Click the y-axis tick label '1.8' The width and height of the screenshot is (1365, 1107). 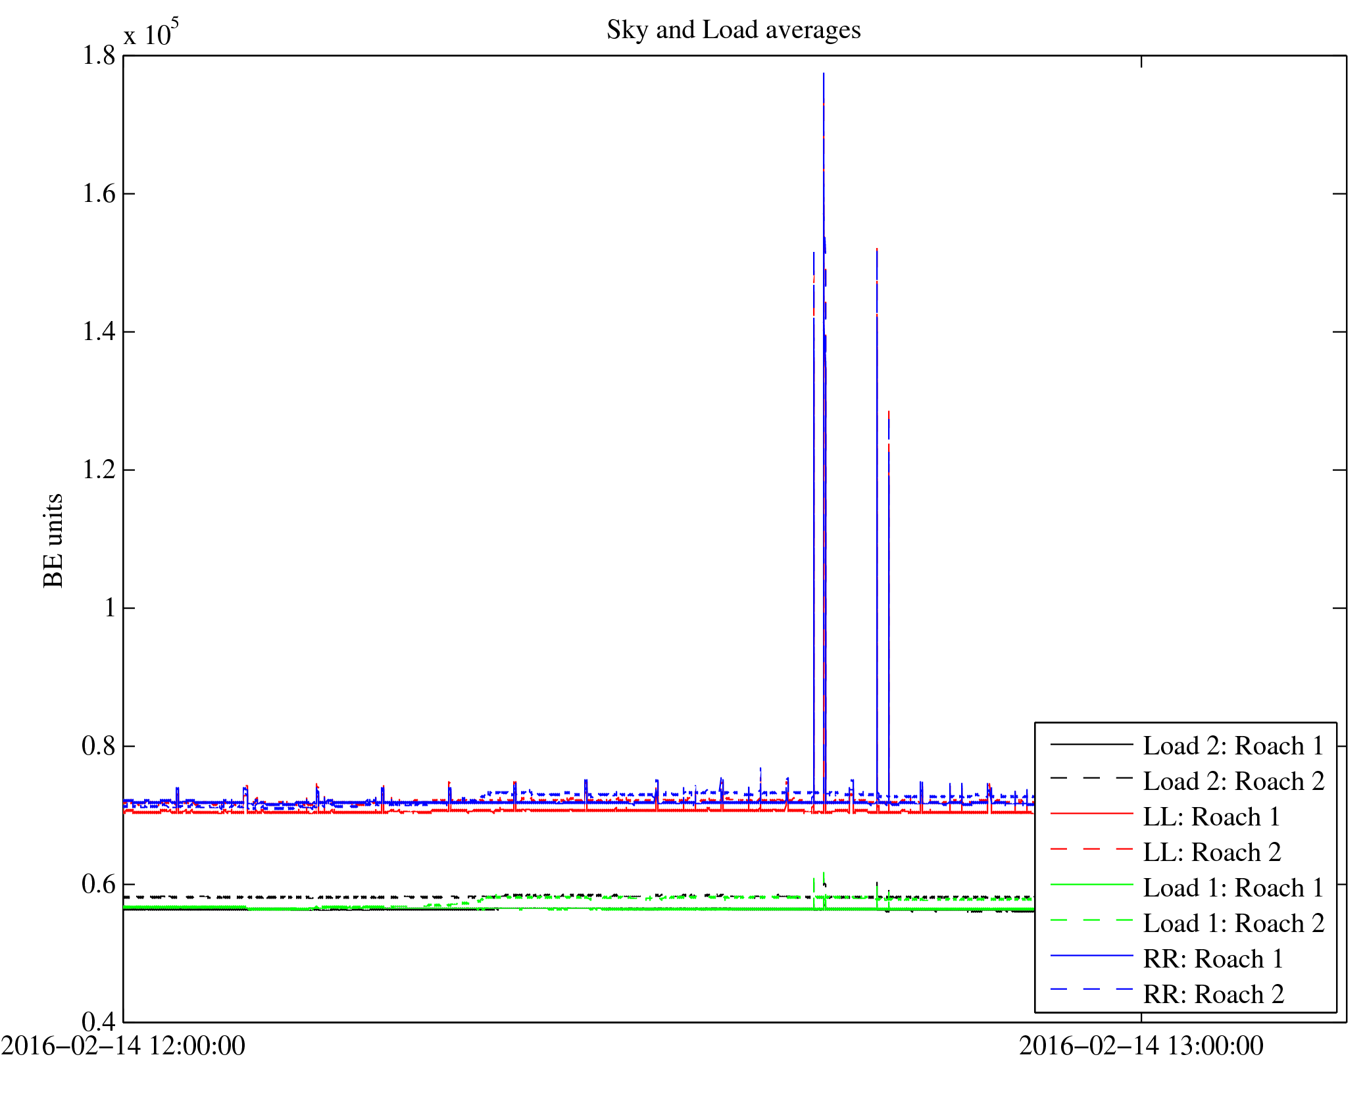pos(98,56)
